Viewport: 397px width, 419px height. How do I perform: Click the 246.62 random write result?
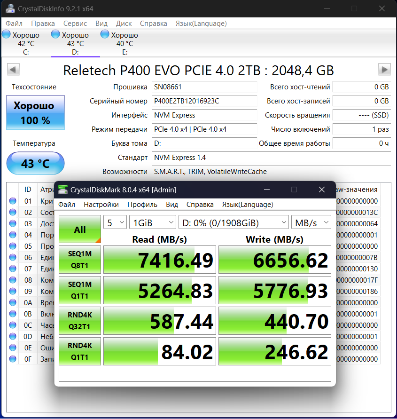pos(275,351)
